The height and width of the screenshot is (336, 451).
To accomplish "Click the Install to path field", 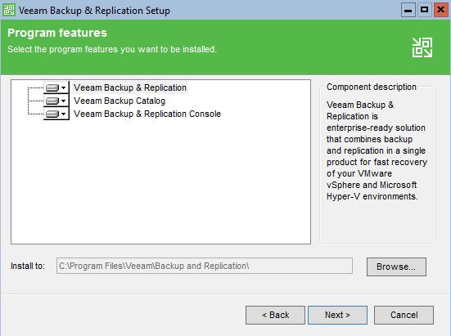I will pos(205,266).
